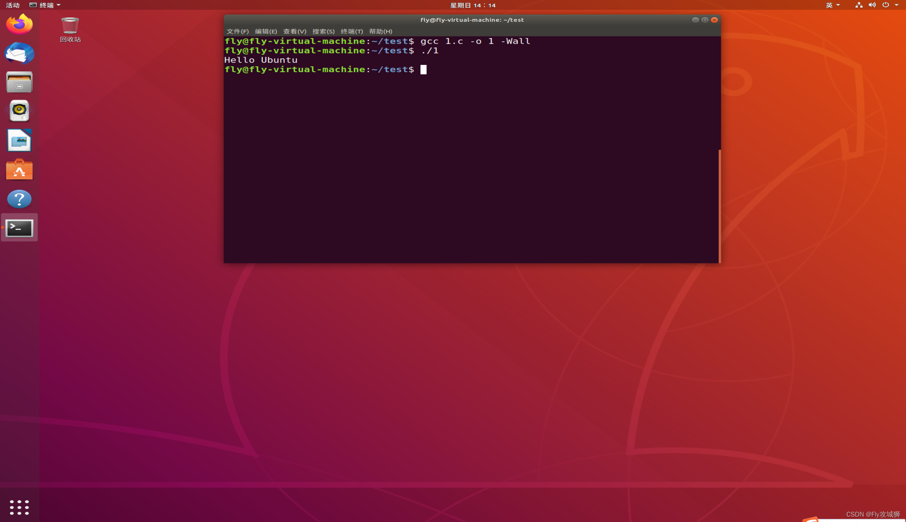Open the Help question mark icon

tap(19, 198)
